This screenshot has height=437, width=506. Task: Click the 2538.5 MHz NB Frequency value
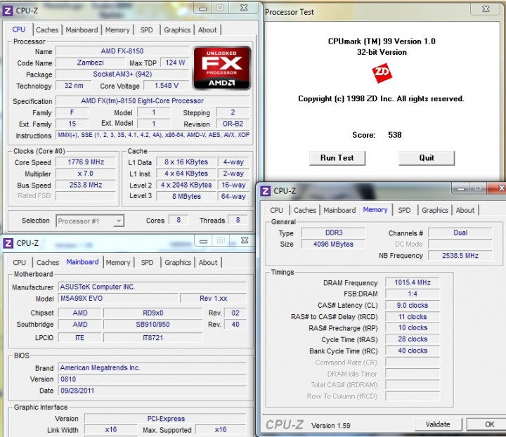pos(460,256)
